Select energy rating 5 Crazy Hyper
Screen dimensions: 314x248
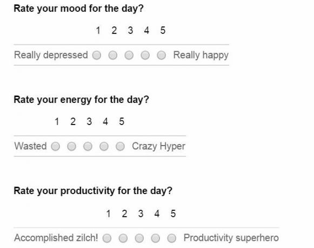(x=120, y=146)
